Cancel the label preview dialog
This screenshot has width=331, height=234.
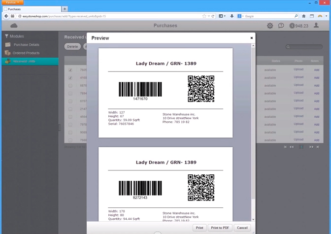click(x=242, y=228)
